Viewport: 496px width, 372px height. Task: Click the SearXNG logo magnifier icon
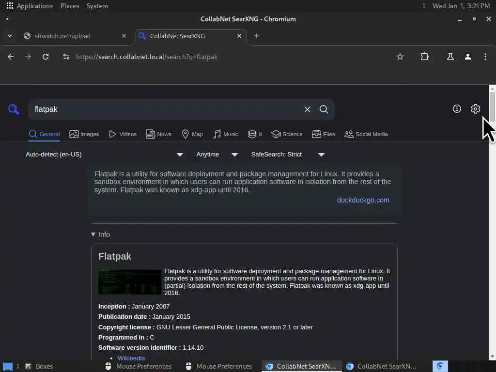(14, 109)
